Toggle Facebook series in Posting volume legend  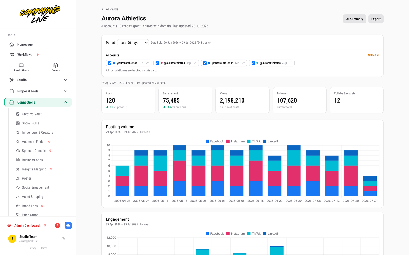pyautogui.click(x=215, y=141)
